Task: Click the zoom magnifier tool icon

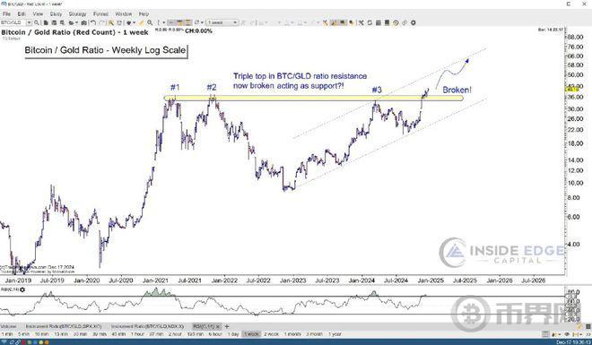Action: click(x=150, y=23)
